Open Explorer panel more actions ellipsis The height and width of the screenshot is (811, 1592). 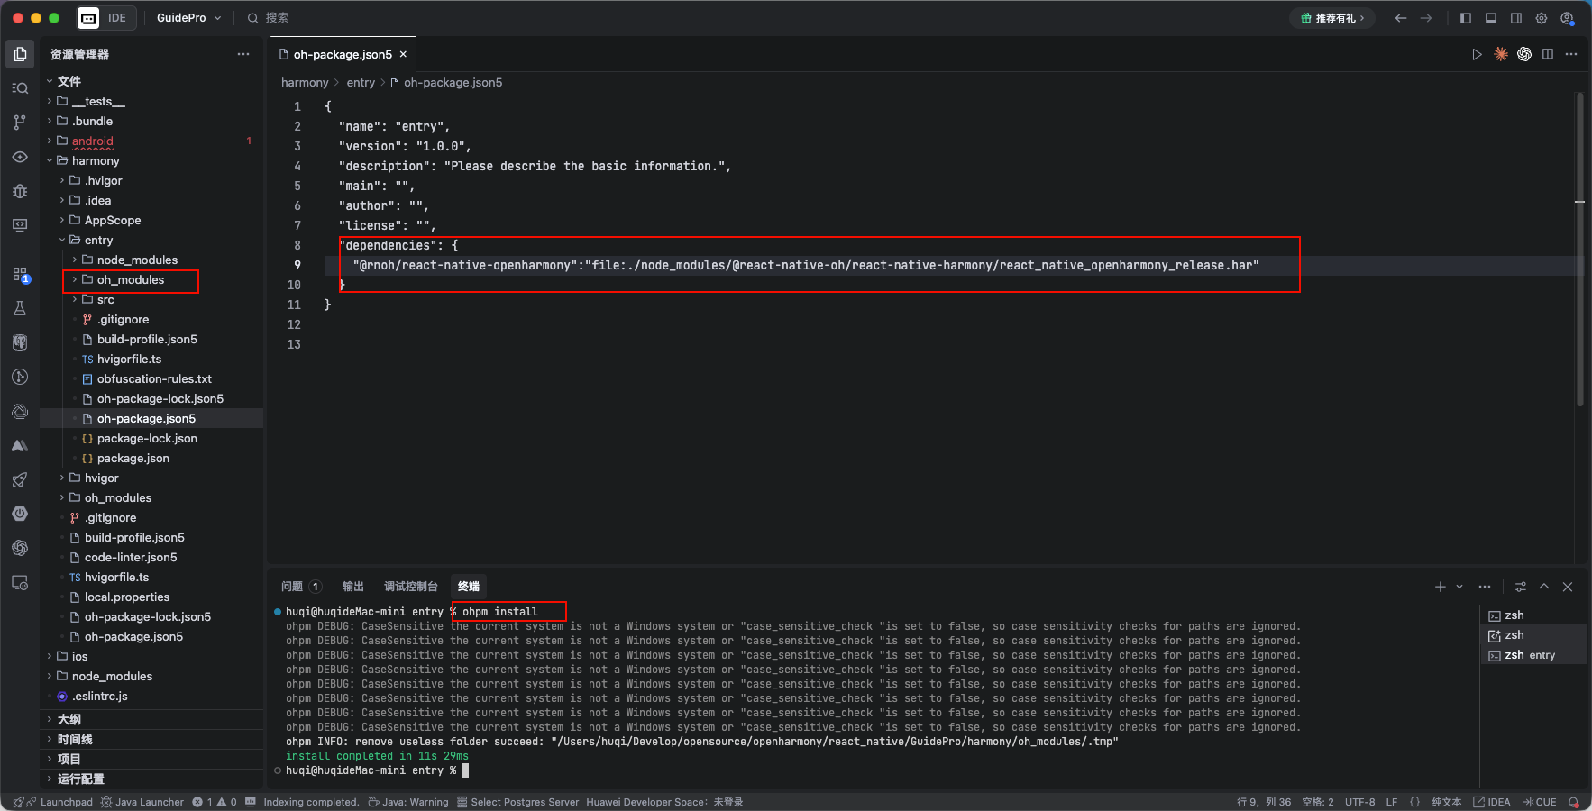[x=243, y=54]
